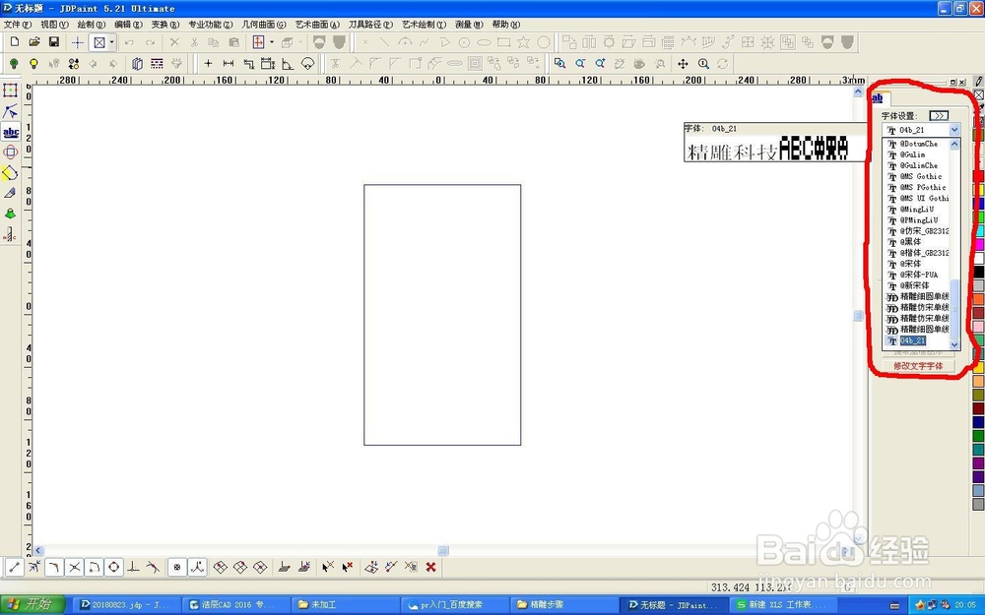Click the plus sign icon in second toolbar
The image size is (985, 615).
coord(208,63)
